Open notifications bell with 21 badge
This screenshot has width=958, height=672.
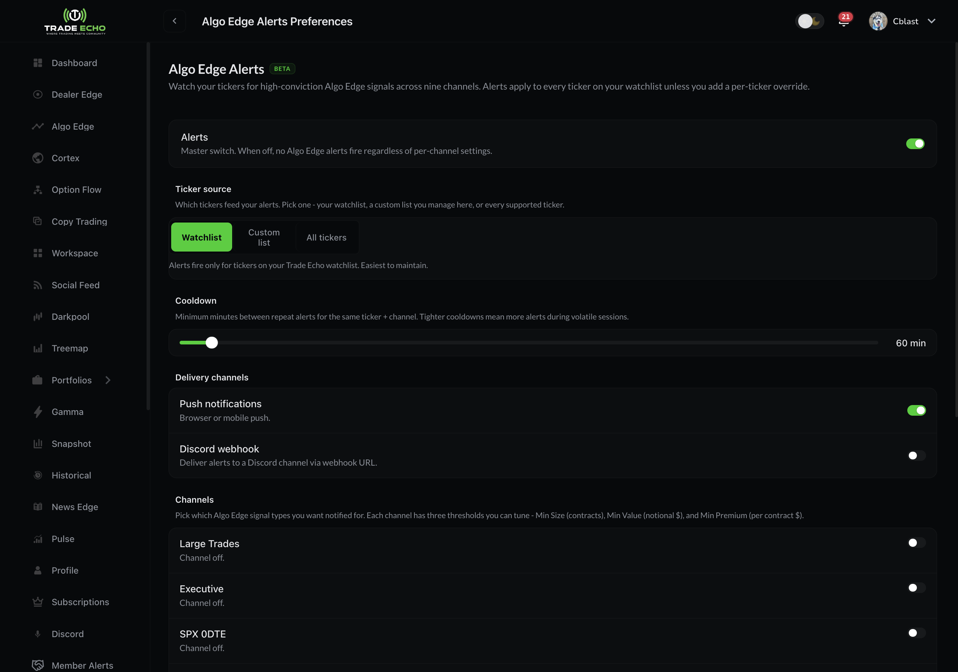click(844, 21)
